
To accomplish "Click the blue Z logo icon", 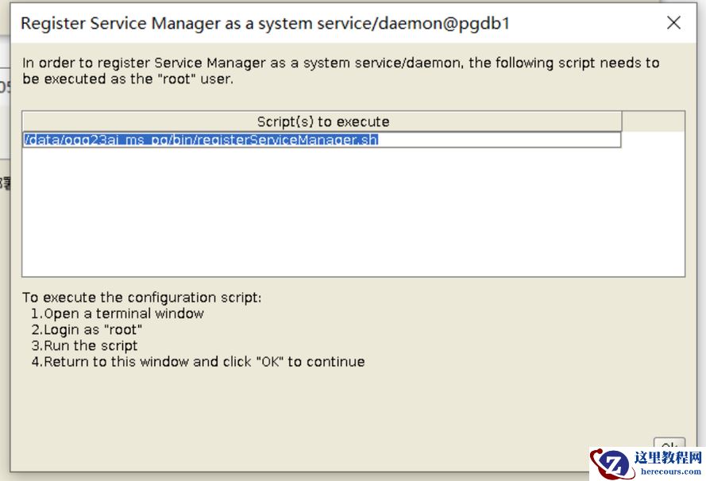I will click(612, 464).
